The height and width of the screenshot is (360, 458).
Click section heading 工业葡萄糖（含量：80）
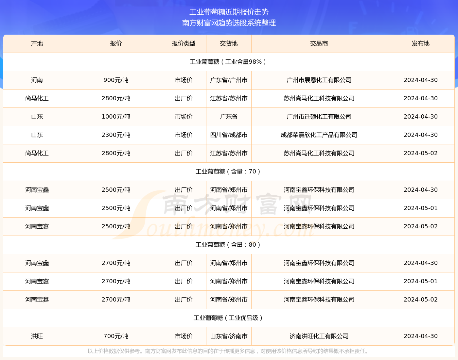229,245
